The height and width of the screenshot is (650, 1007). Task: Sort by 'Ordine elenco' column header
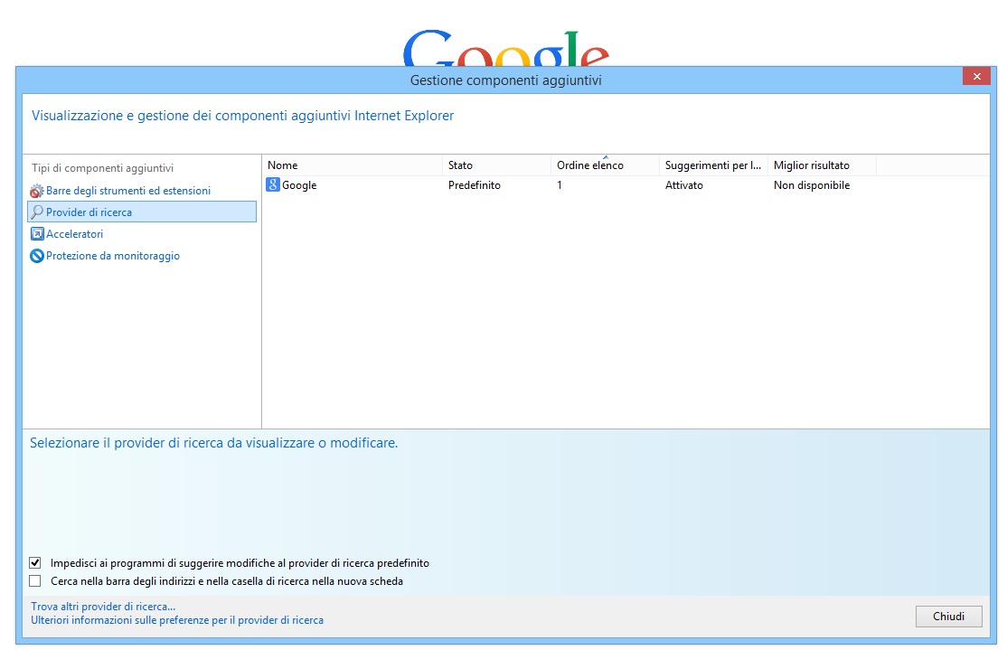(x=605, y=165)
